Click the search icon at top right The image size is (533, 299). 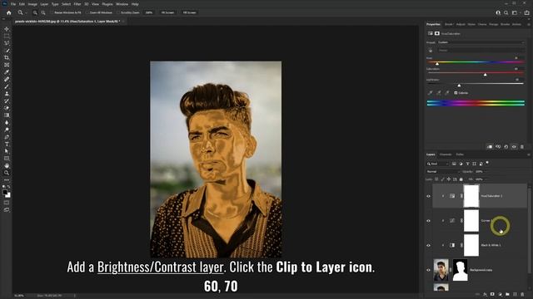pyautogui.click(x=506, y=12)
